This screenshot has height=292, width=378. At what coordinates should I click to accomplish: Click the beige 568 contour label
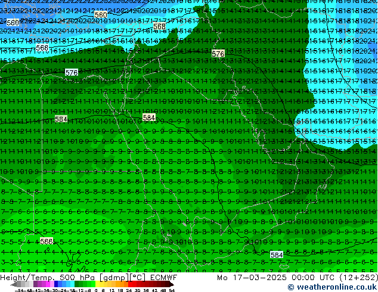click(159, 26)
